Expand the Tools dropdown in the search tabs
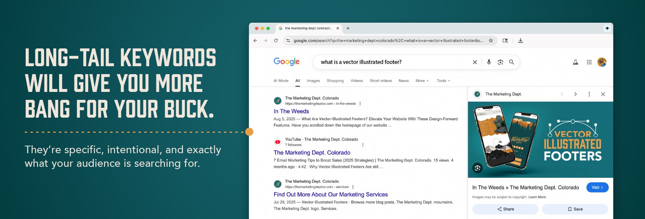The height and width of the screenshot is (219, 645). tap(443, 81)
